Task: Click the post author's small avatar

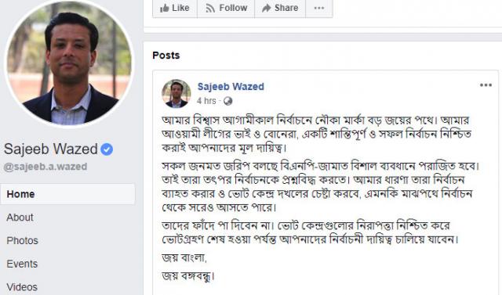Action: coord(176,94)
